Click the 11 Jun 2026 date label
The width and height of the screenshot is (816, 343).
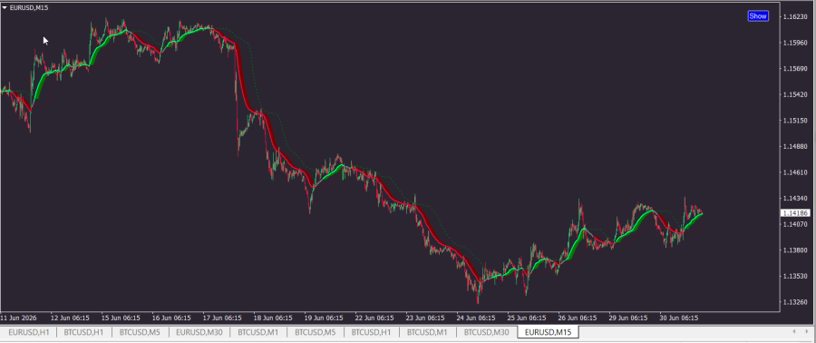[18, 318]
